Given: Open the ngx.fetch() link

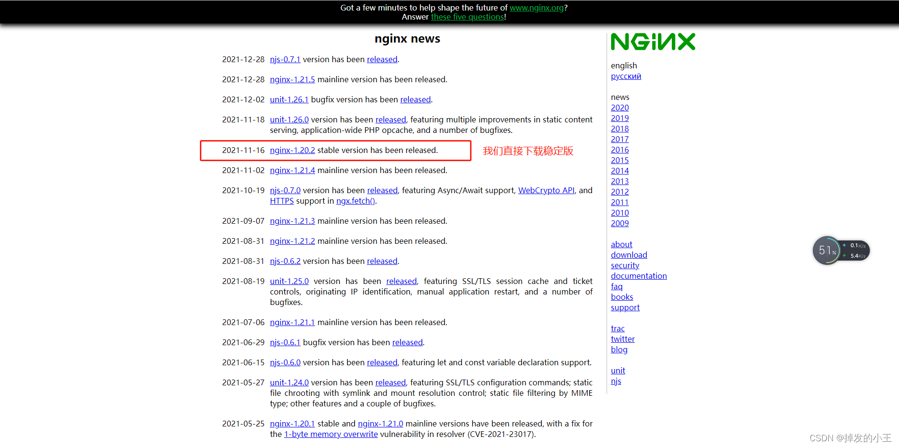Looking at the screenshot, I should (x=356, y=201).
